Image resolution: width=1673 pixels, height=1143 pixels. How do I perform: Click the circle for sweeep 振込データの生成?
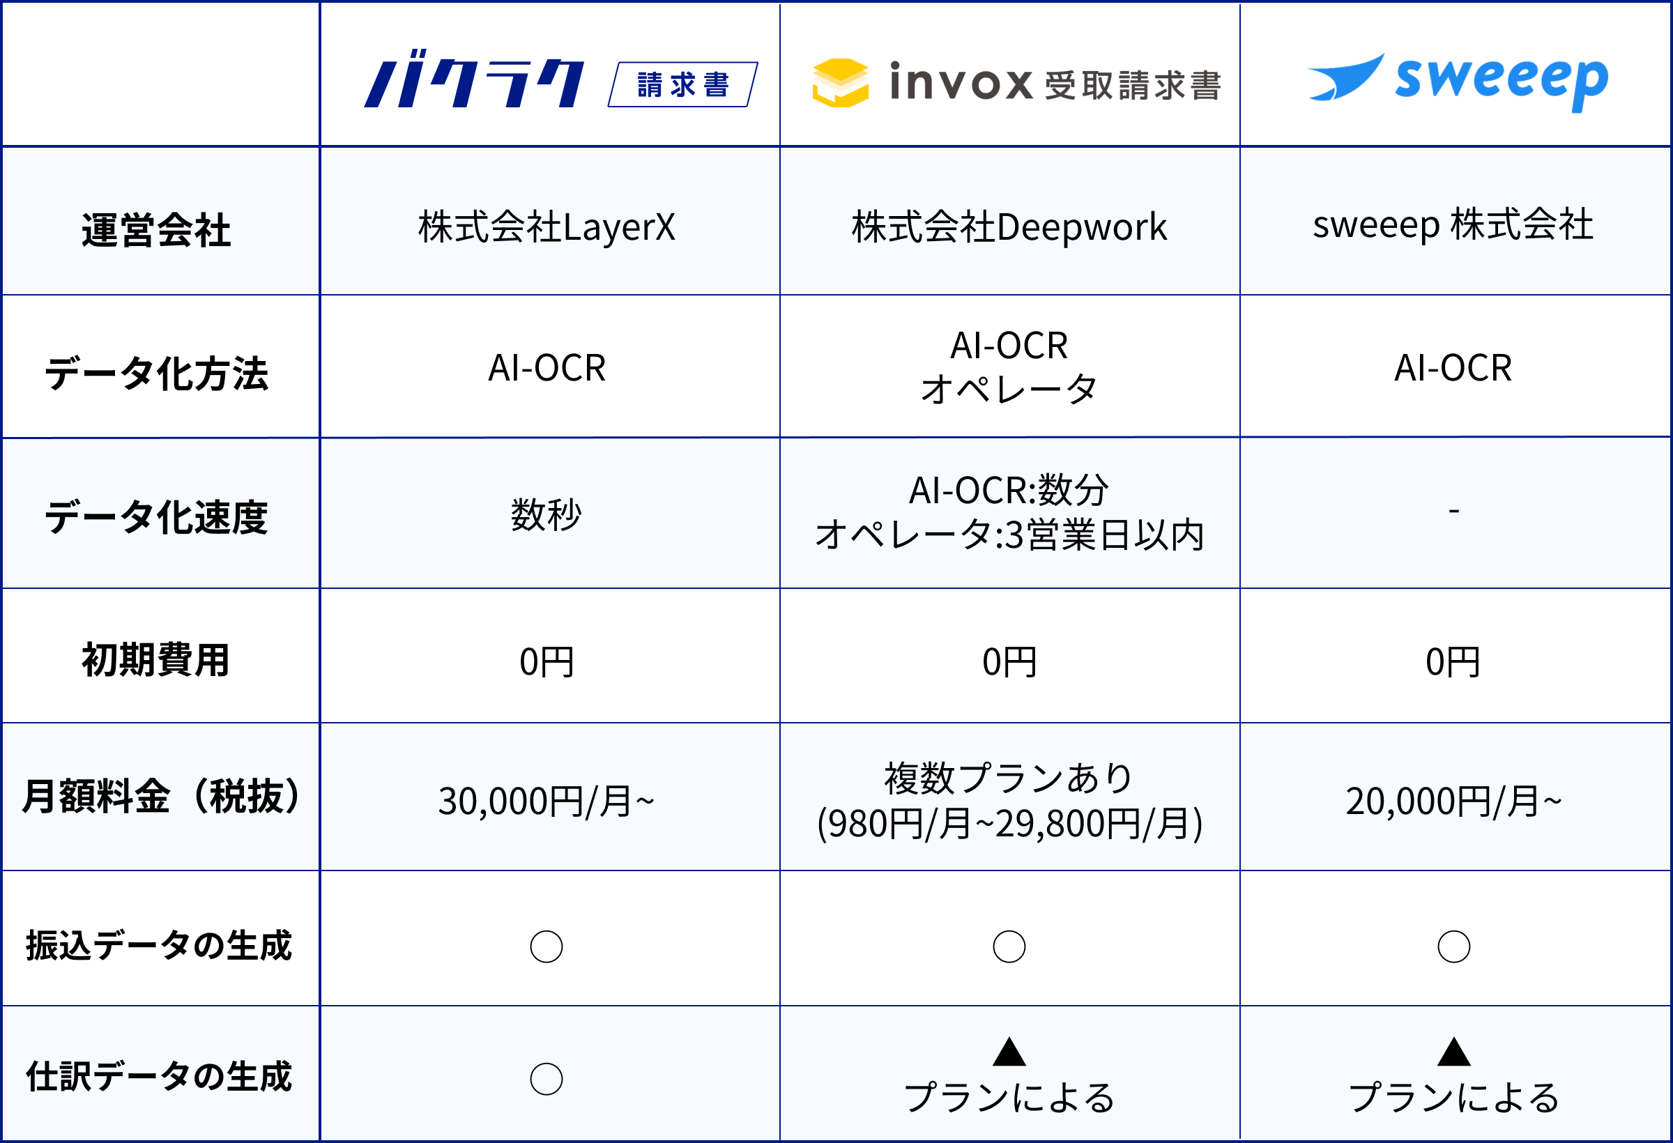pos(1454,946)
